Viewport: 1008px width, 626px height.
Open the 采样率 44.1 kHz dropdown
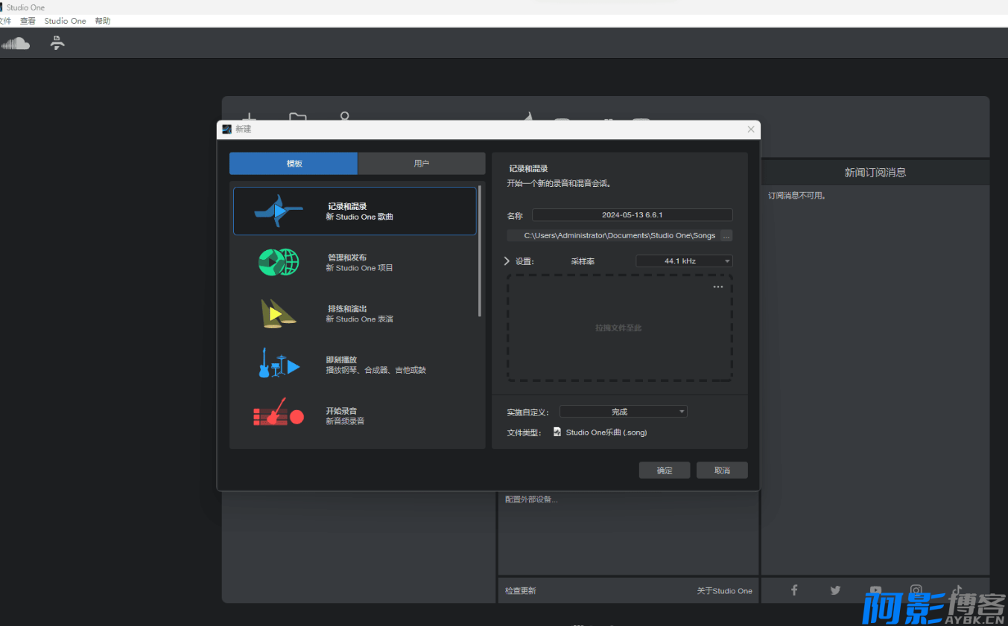[684, 261]
